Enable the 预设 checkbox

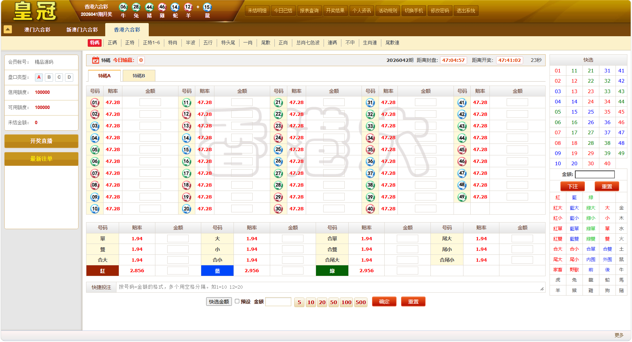coord(237,301)
